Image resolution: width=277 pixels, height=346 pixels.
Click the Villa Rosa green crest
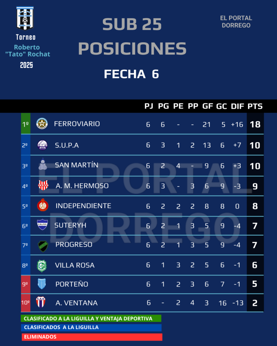click(x=42, y=266)
